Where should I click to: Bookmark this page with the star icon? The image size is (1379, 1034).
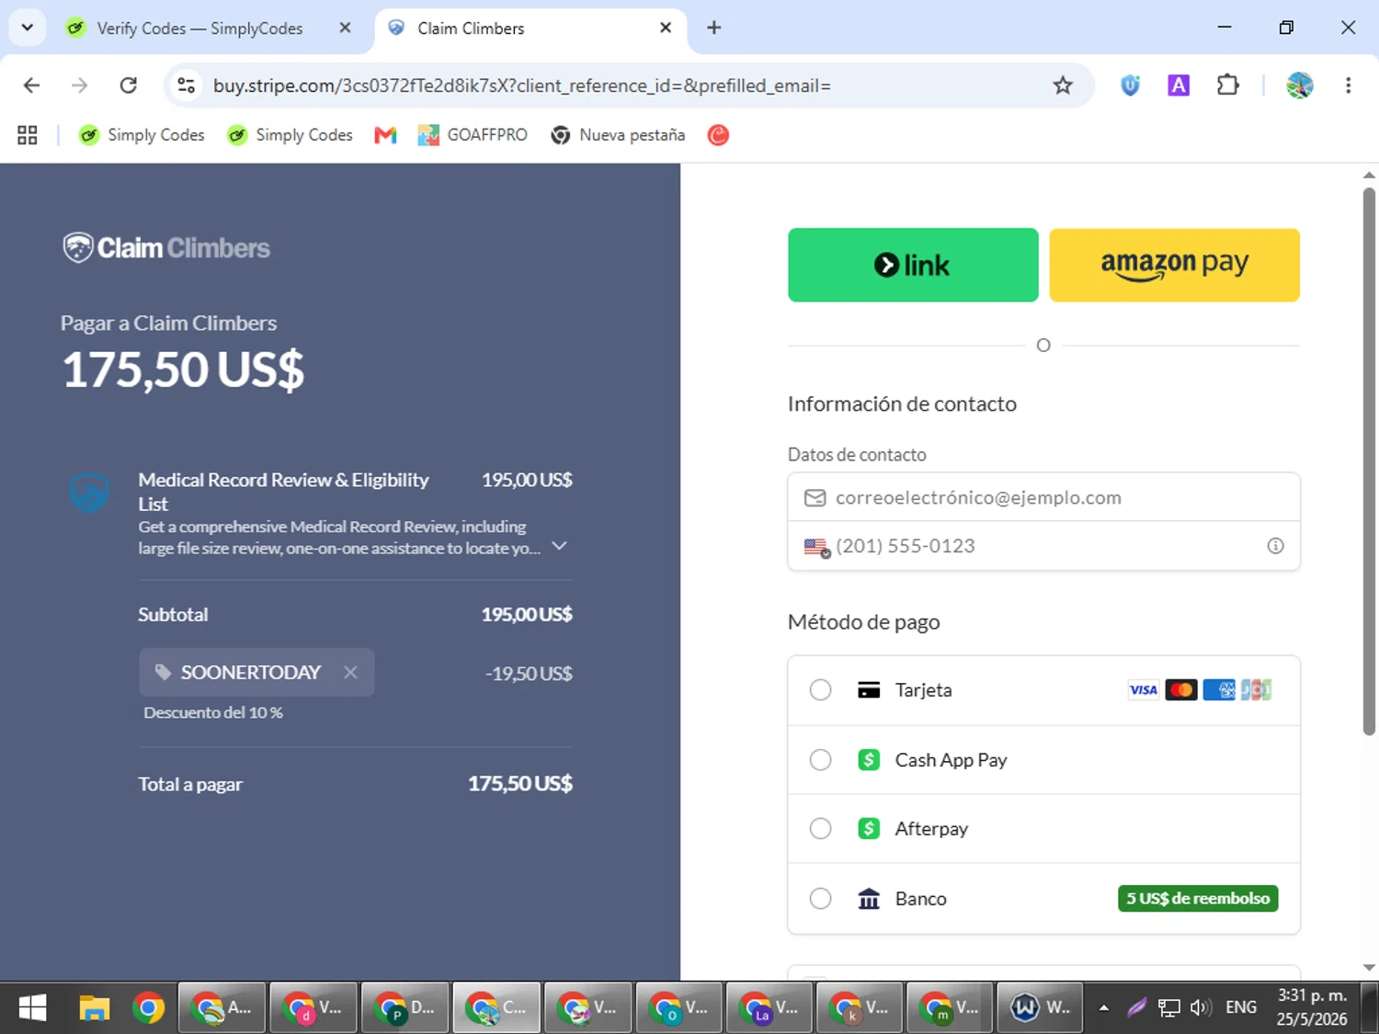coord(1063,85)
